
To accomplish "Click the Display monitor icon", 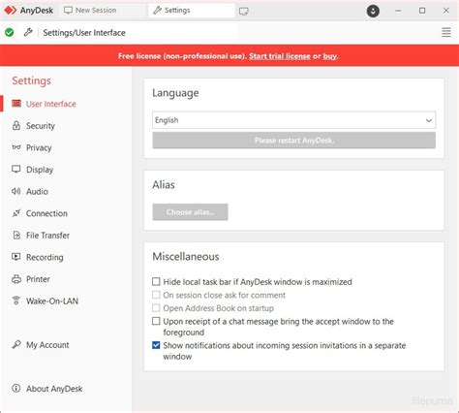I will (x=16, y=169).
